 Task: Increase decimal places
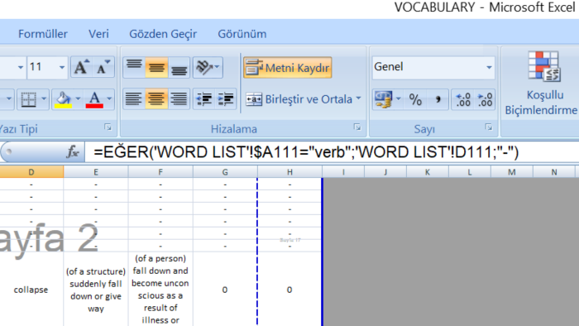click(x=463, y=99)
